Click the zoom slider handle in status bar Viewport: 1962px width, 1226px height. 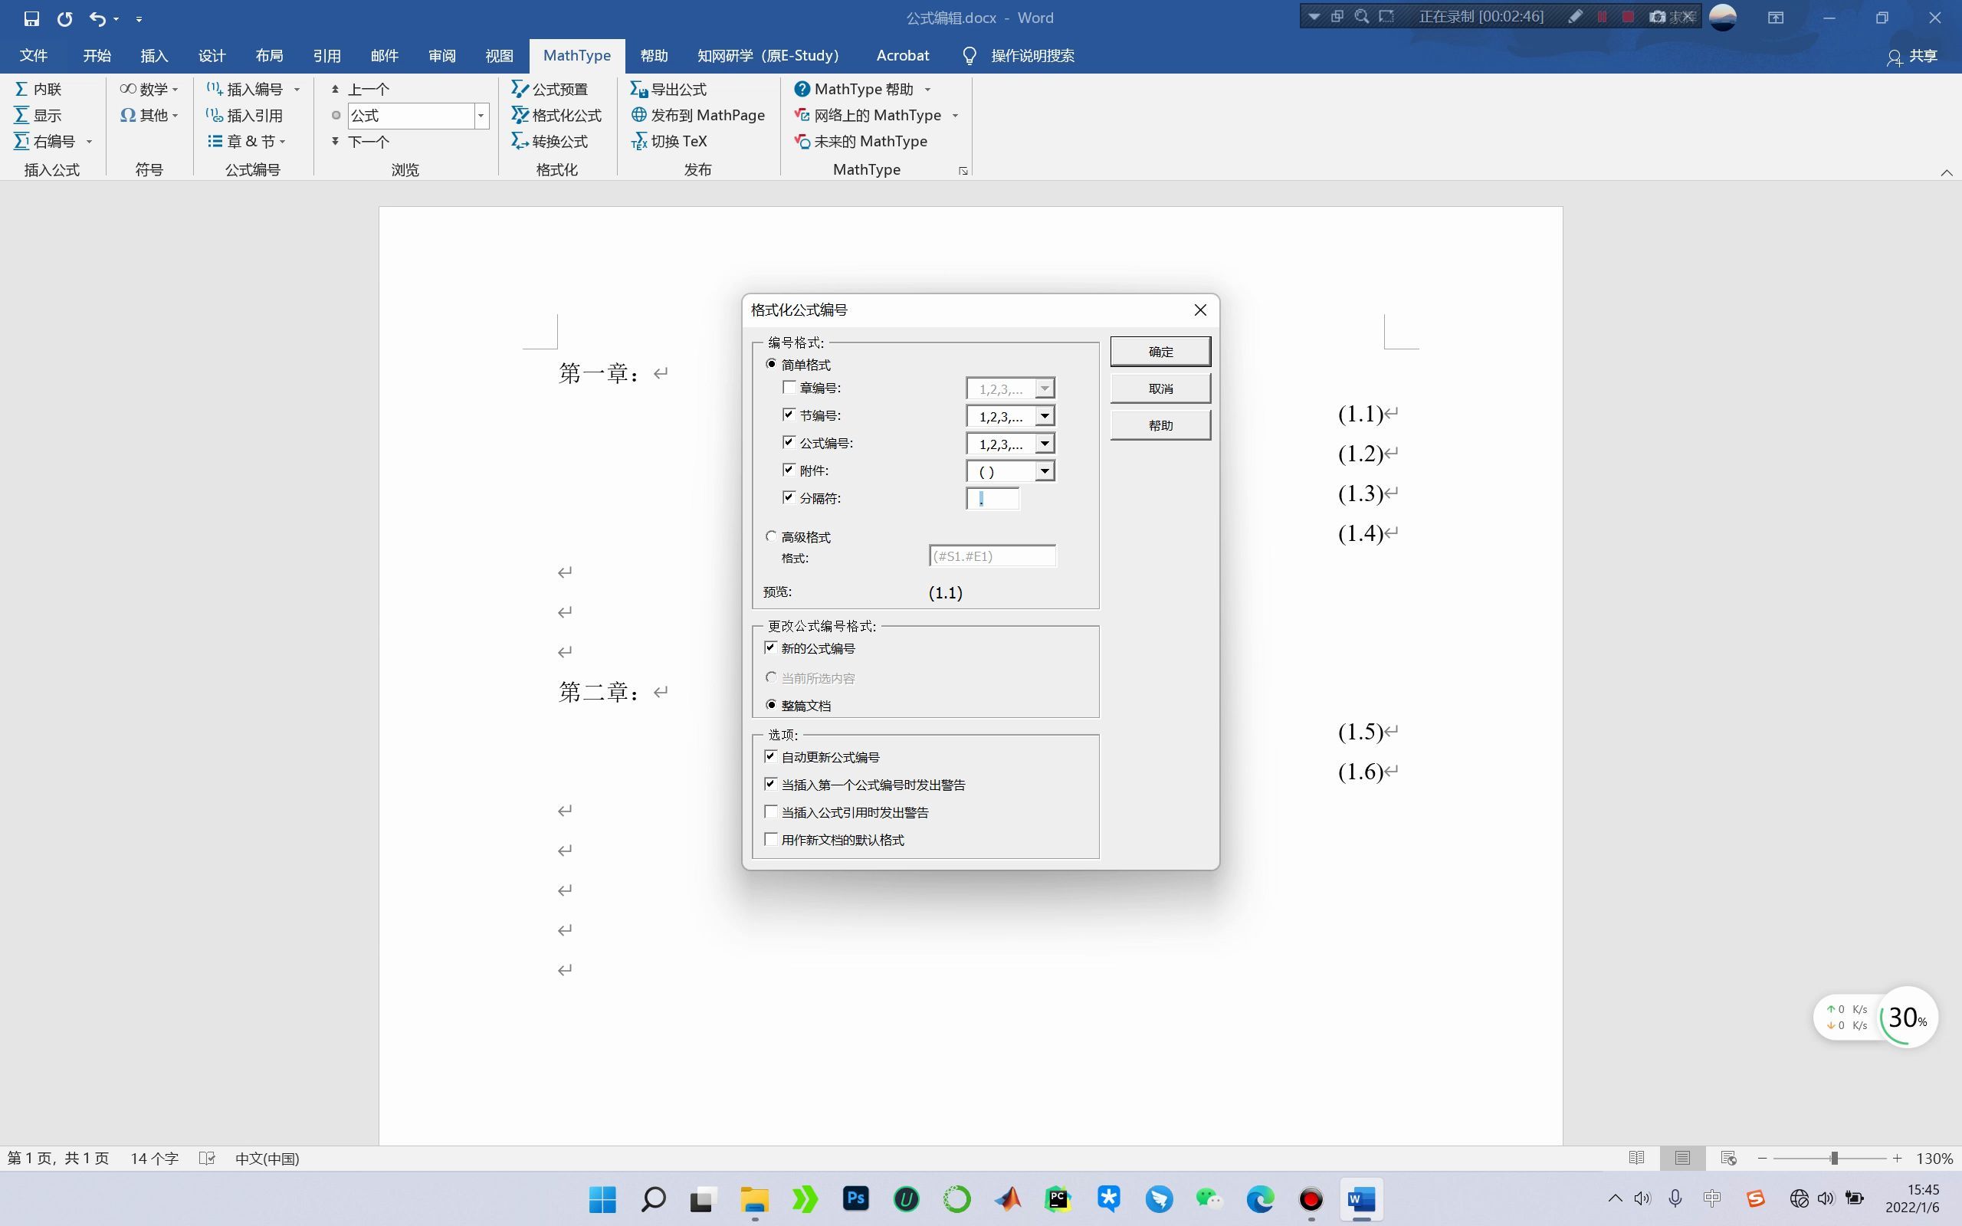1834,1159
